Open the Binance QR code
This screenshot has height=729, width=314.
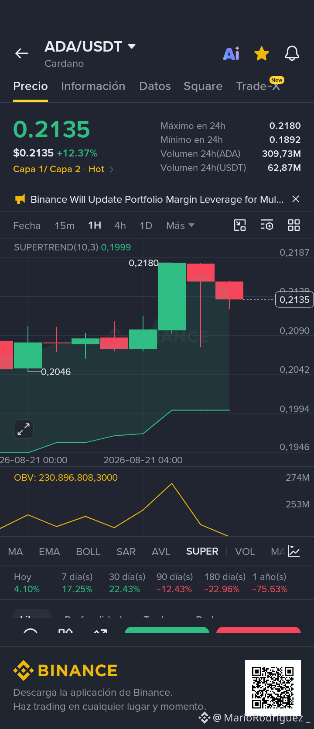pos(273,687)
